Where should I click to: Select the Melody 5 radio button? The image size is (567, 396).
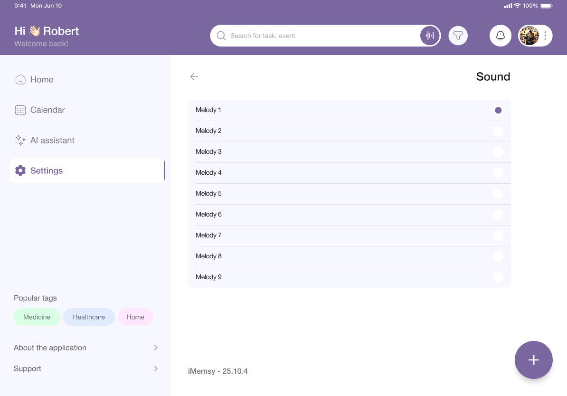tap(498, 194)
